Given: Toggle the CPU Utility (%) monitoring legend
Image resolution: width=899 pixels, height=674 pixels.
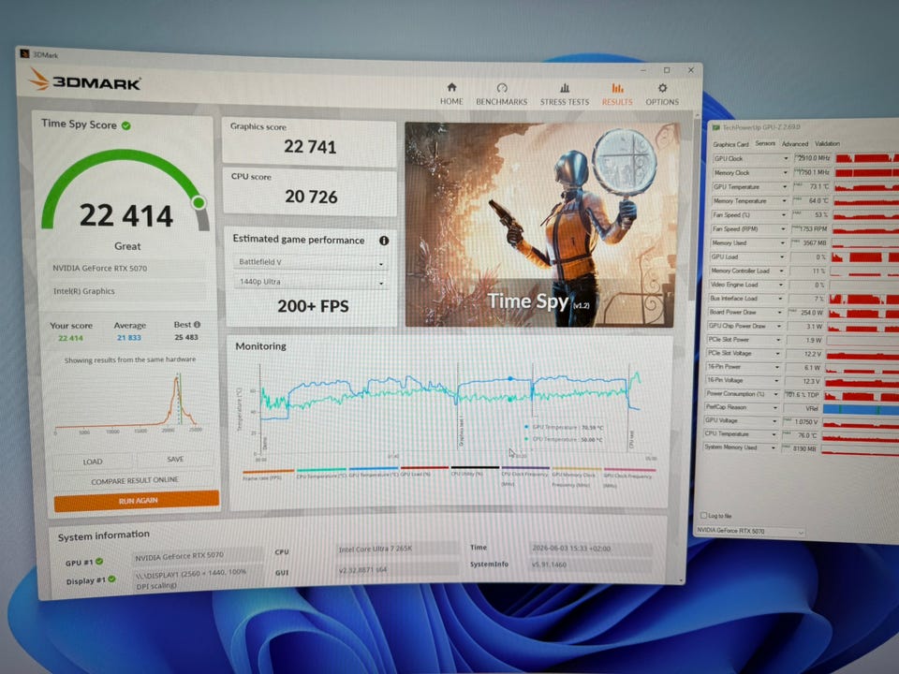Looking at the screenshot, I should click(x=475, y=471).
